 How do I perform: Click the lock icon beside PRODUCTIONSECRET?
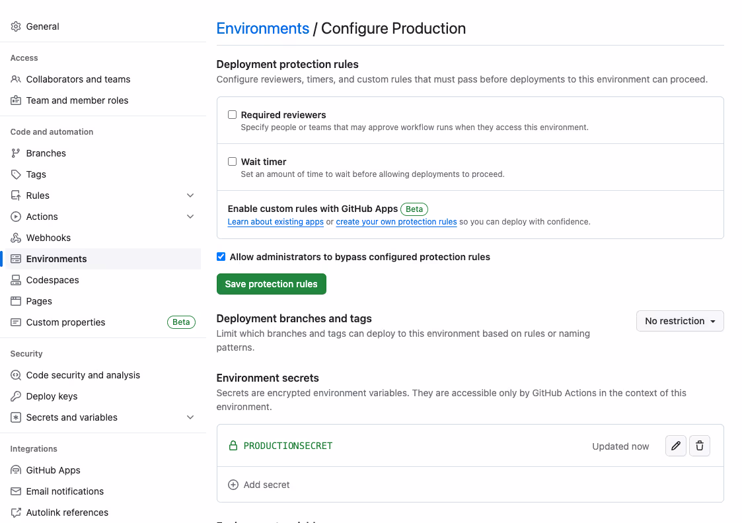233,446
